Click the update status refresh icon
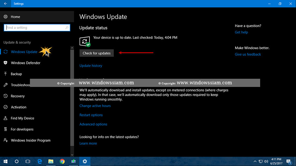This screenshot has height=166, width=296. pyautogui.click(x=85, y=41)
